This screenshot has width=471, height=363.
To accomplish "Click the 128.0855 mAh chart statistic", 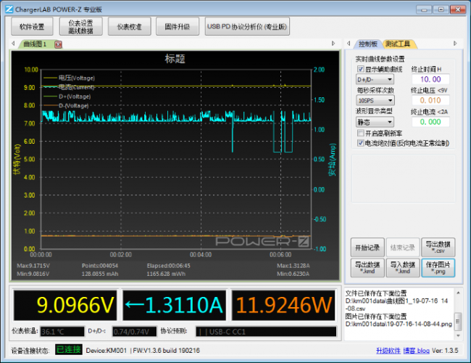I will (100, 274).
